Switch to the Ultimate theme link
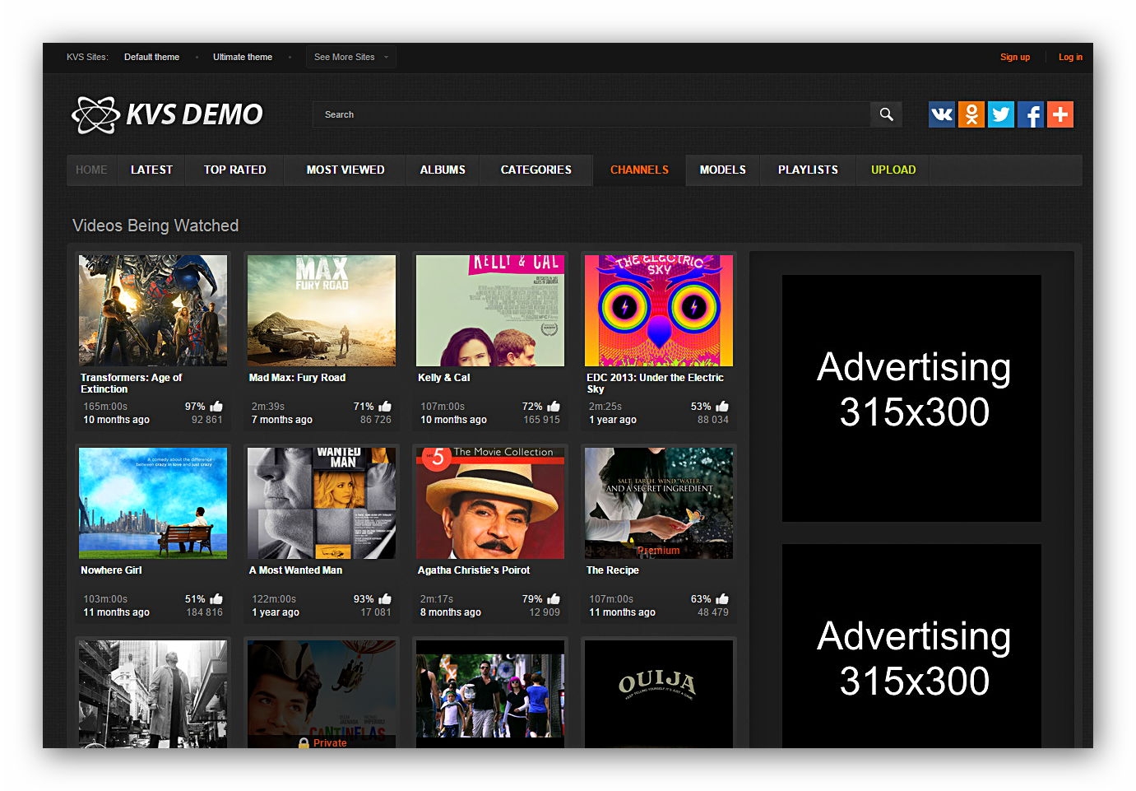 click(x=242, y=58)
